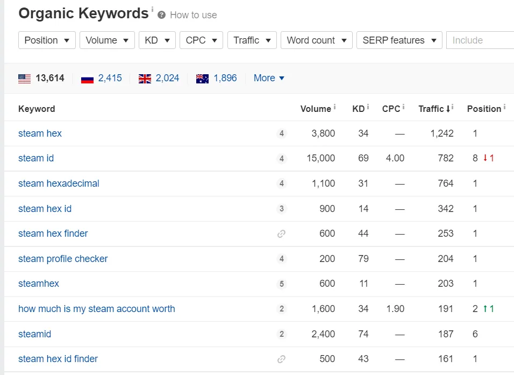514x375 pixels.
Task: Click the United Kingdom flag icon
Action: (145, 79)
